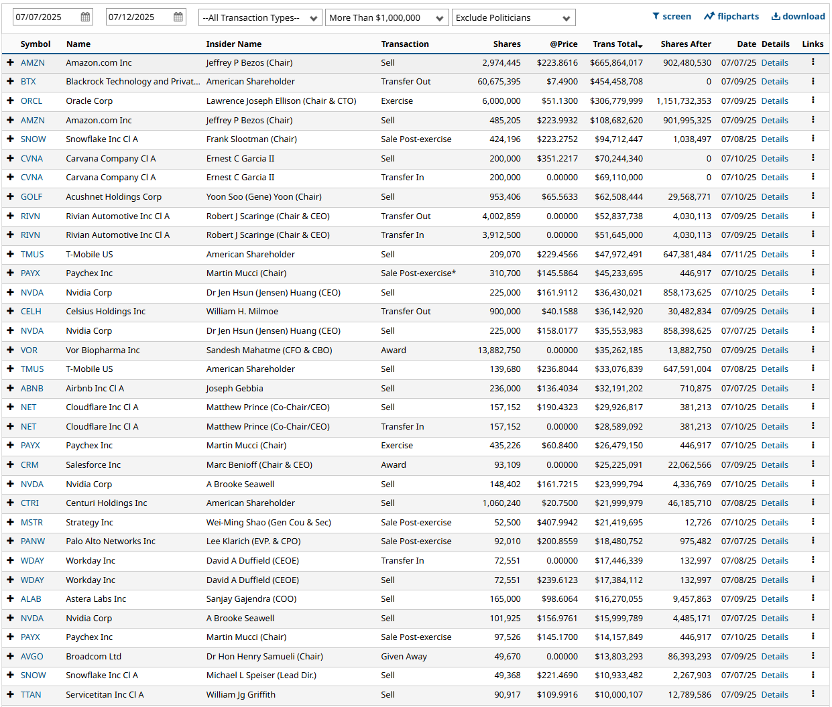This screenshot has height=707, width=832.
Task: Open links menu for Oracle Corp row
Action: (813, 101)
